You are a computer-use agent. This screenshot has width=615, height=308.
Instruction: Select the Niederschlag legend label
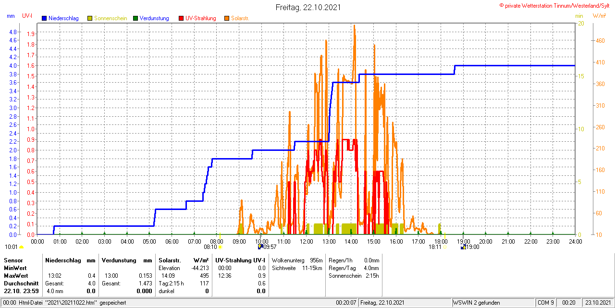tap(63, 18)
